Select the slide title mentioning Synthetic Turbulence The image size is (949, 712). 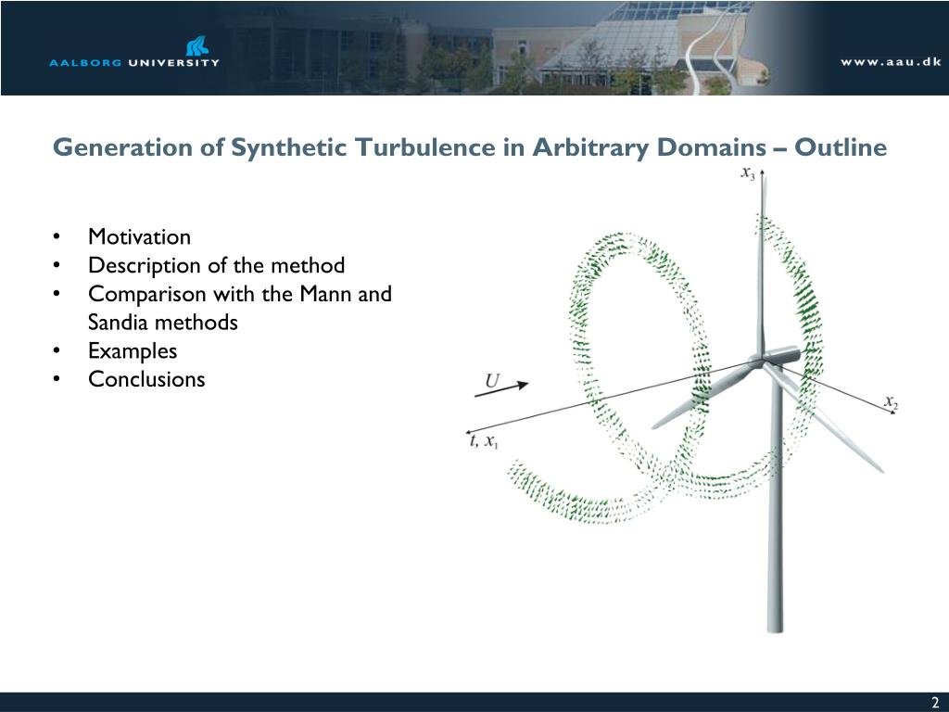click(470, 147)
